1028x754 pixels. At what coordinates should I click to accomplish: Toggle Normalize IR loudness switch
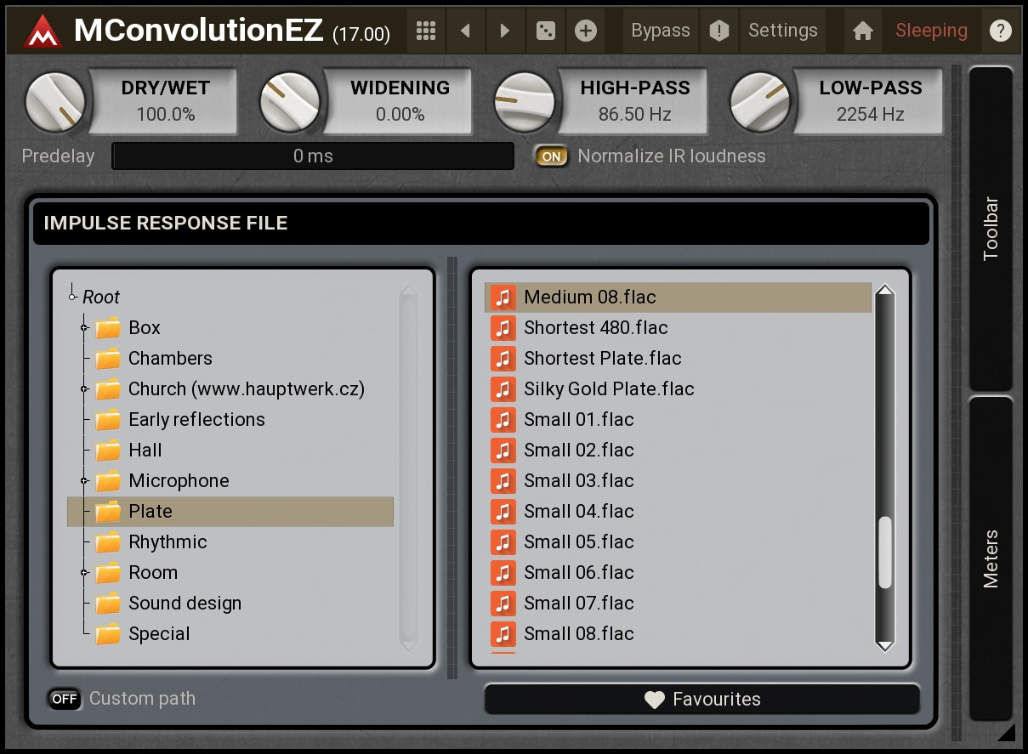pos(552,156)
